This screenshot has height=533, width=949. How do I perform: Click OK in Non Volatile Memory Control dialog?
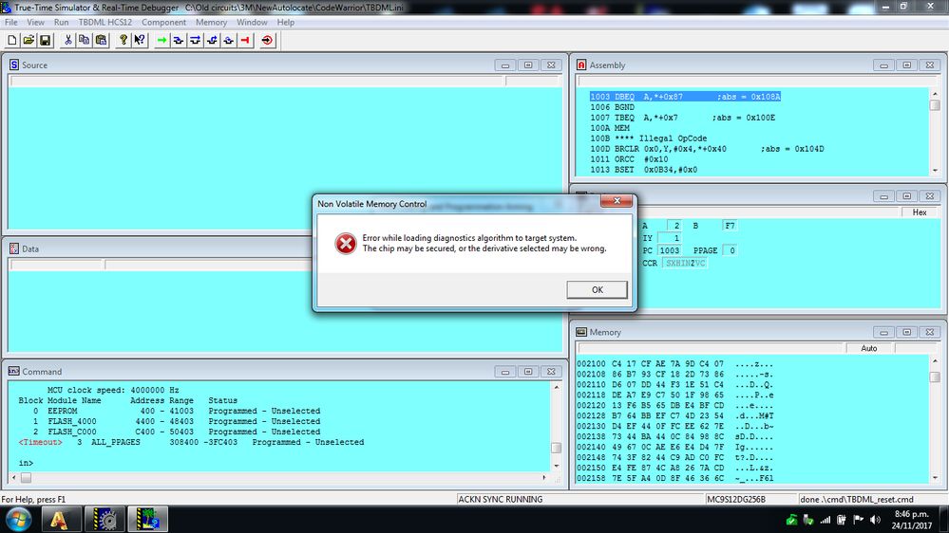click(597, 289)
